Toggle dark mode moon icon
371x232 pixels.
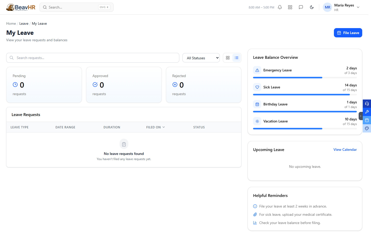point(312,7)
